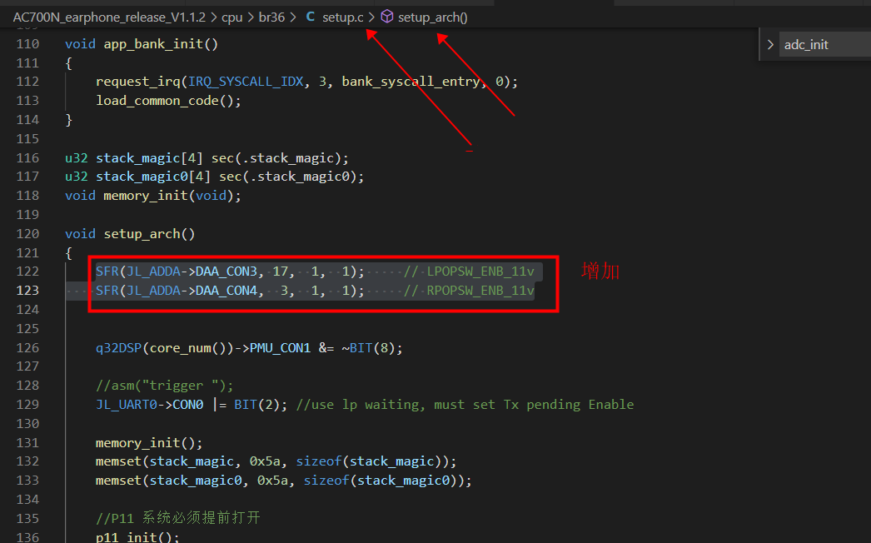Image resolution: width=871 pixels, height=543 pixels.
Task: Click q32DSP on line 126
Action: tap(118, 348)
